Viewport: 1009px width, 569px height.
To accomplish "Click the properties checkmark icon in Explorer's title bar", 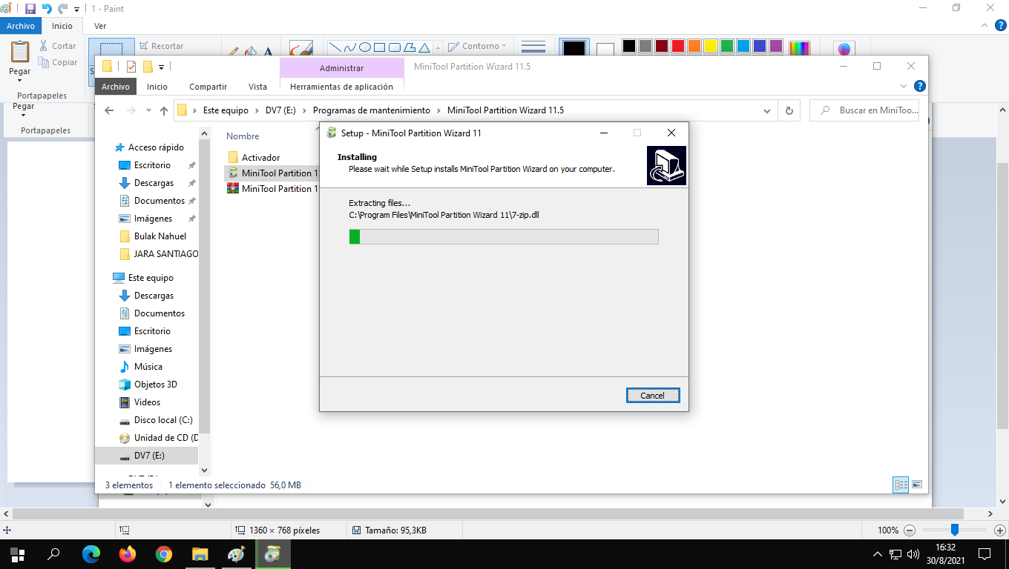I will (x=131, y=67).
